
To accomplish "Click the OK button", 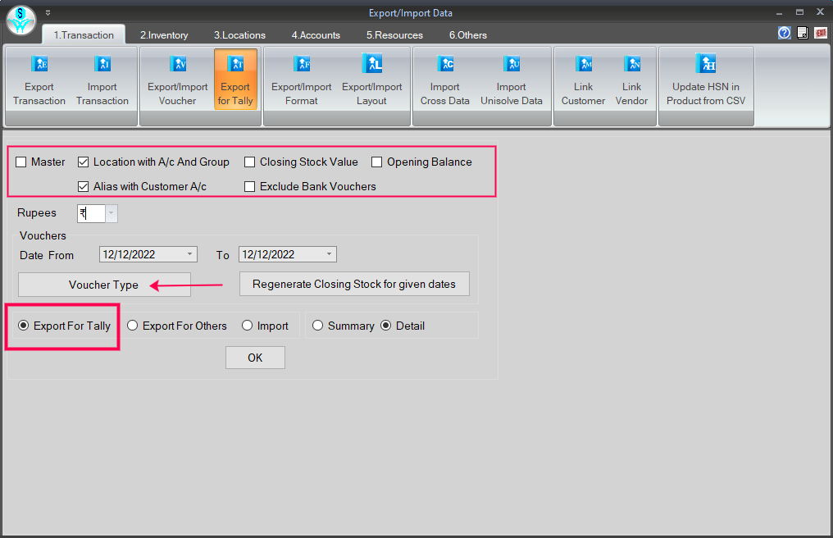I will [255, 358].
